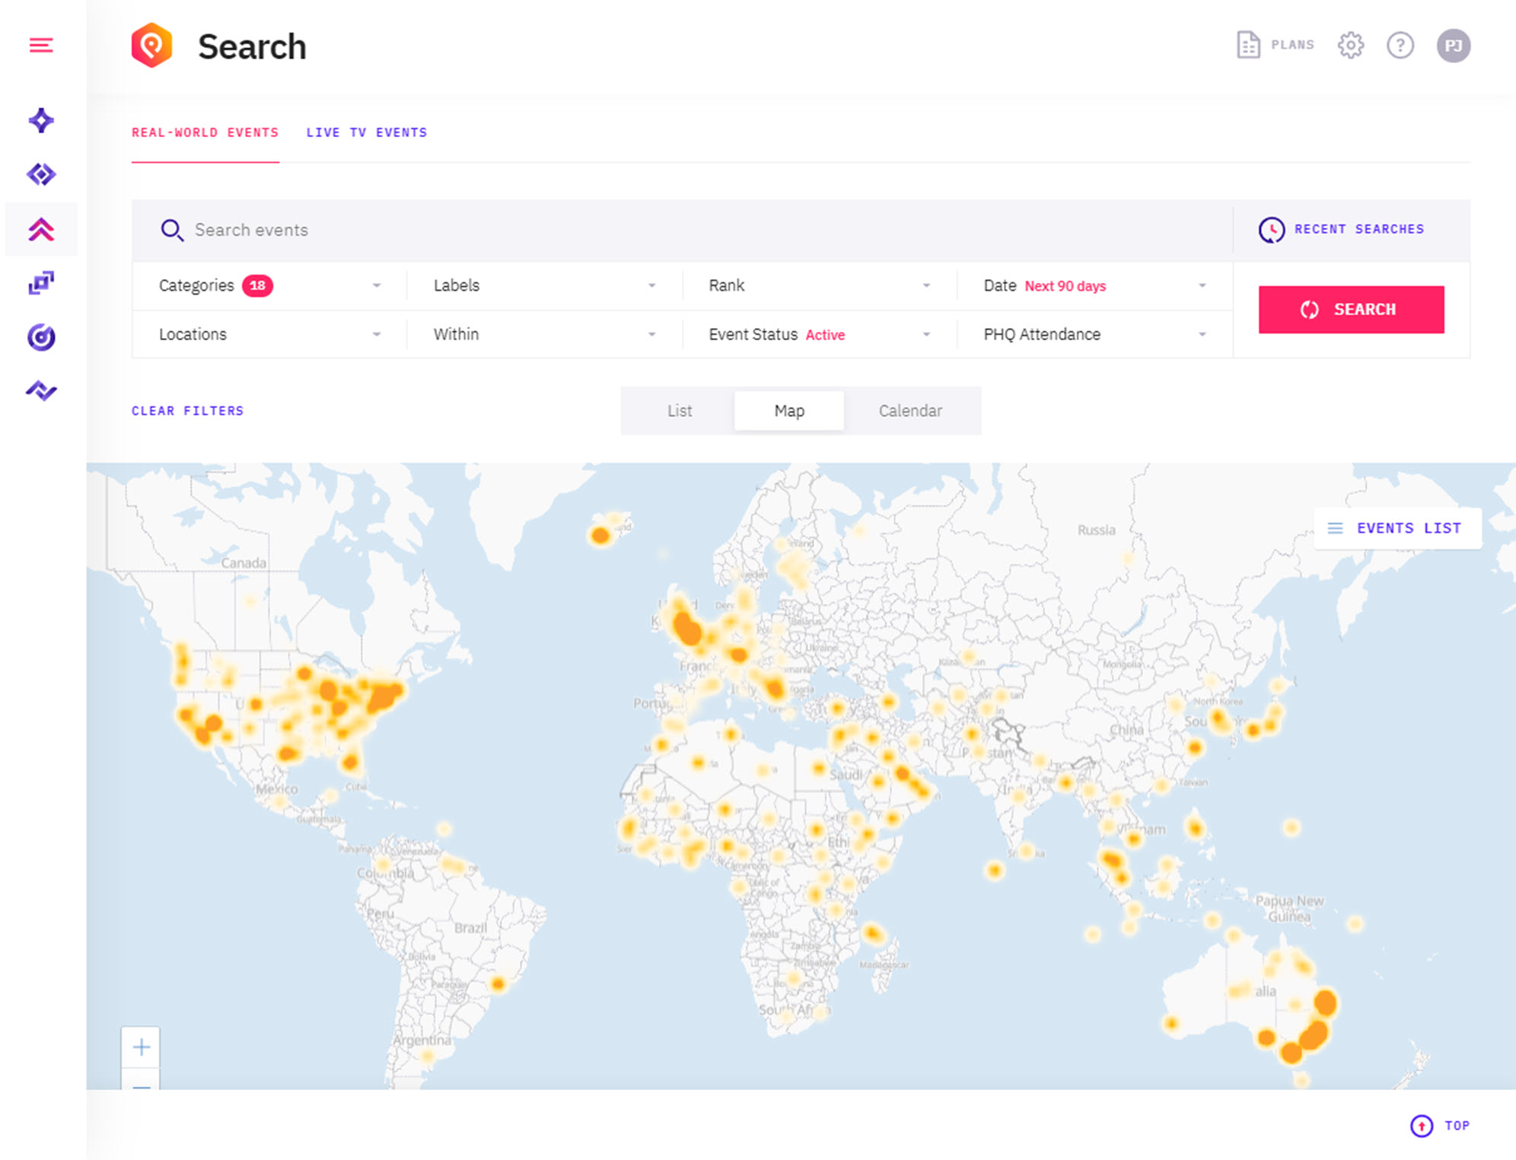Click the diamond-shaped sidebar icon

(41, 174)
